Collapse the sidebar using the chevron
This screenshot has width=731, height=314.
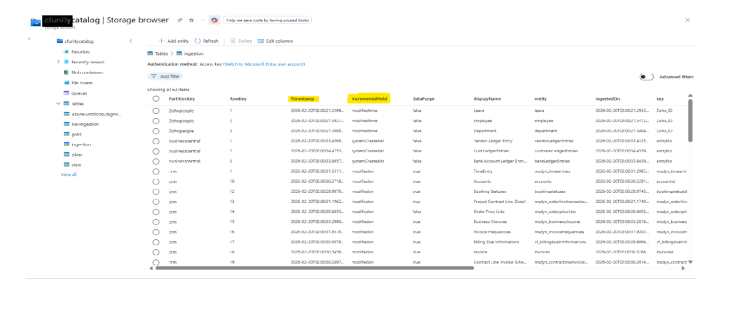[x=131, y=41]
